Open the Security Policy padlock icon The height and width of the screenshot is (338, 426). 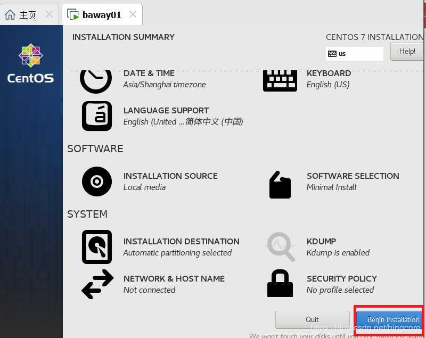click(x=280, y=283)
